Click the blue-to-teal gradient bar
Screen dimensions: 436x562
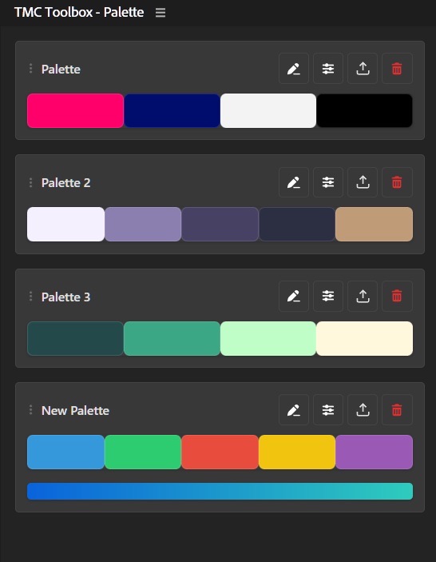[220, 491]
